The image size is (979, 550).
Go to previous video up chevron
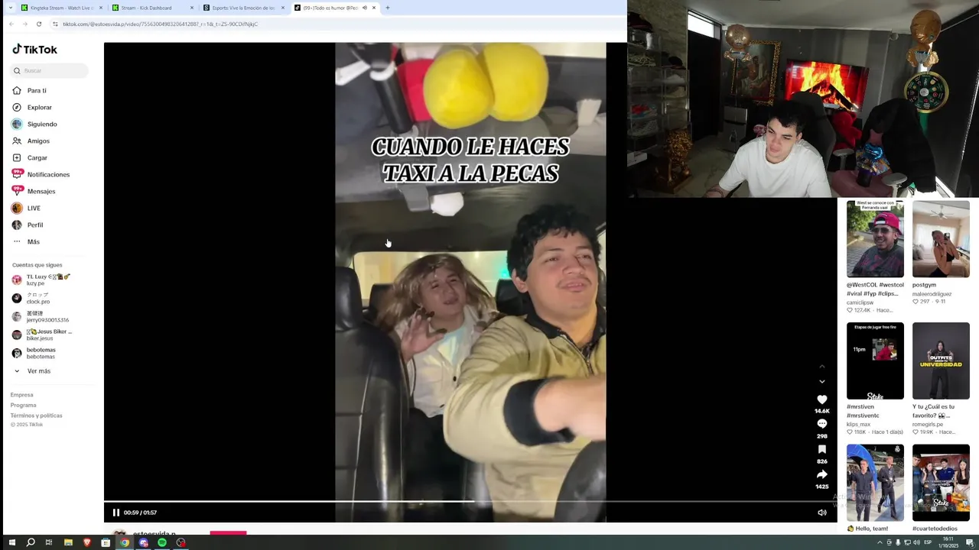[x=822, y=366]
